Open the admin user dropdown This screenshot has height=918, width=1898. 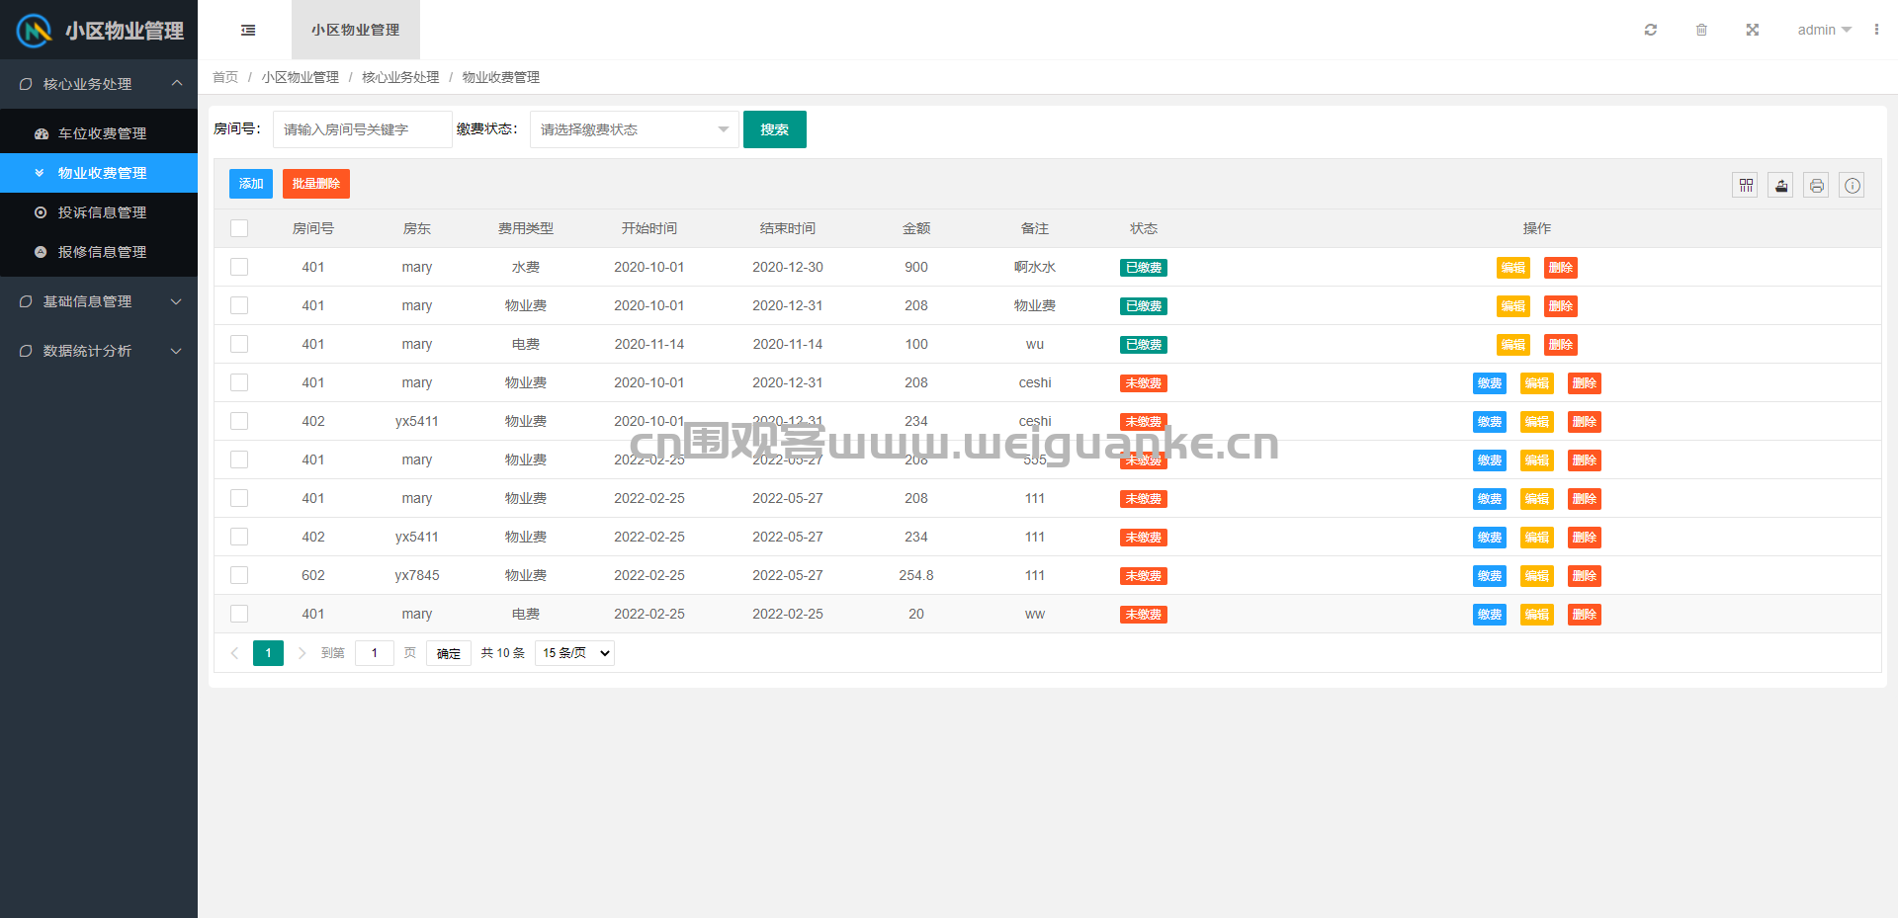pyautogui.click(x=1825, y=30)
